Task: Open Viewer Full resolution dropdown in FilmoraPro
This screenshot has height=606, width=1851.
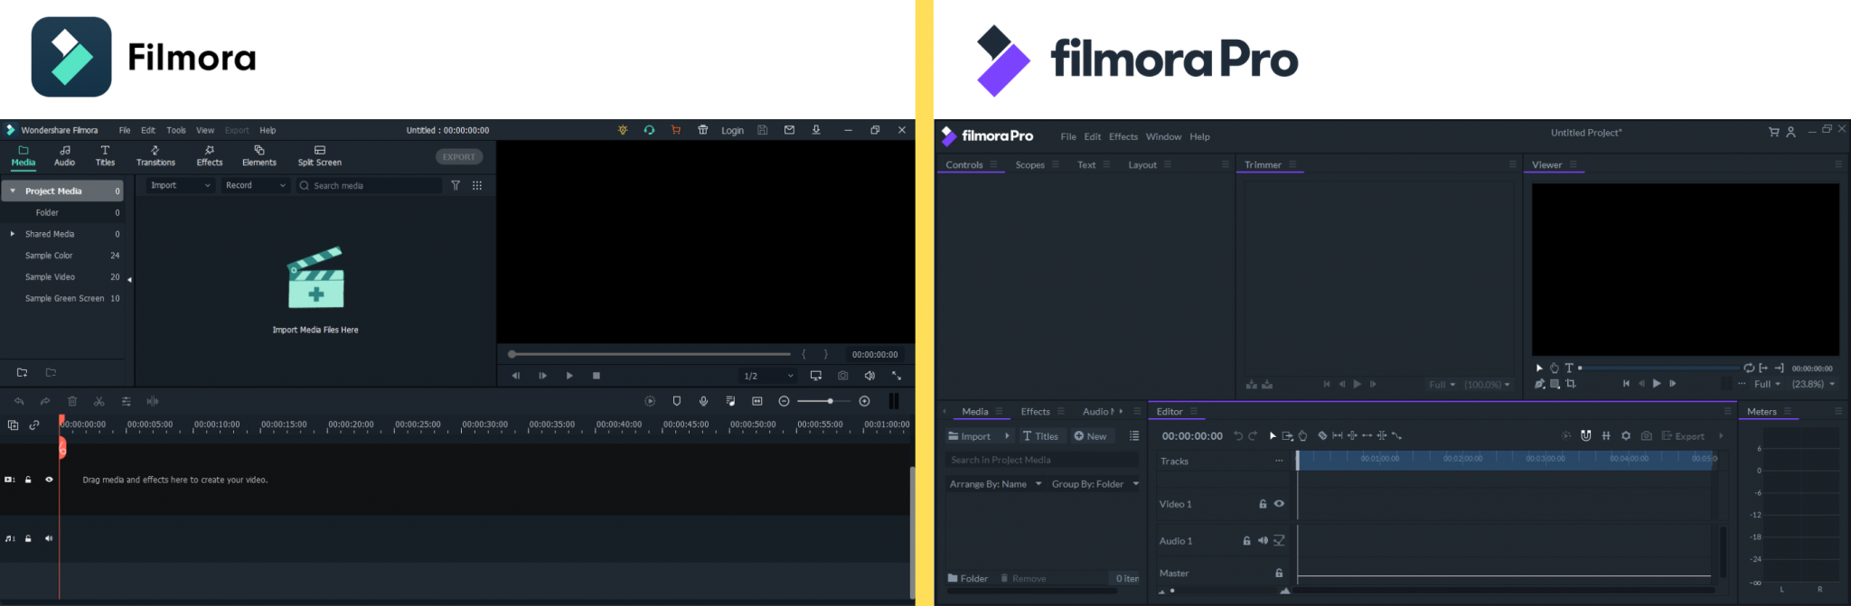Action: [x=1767, y=384]
